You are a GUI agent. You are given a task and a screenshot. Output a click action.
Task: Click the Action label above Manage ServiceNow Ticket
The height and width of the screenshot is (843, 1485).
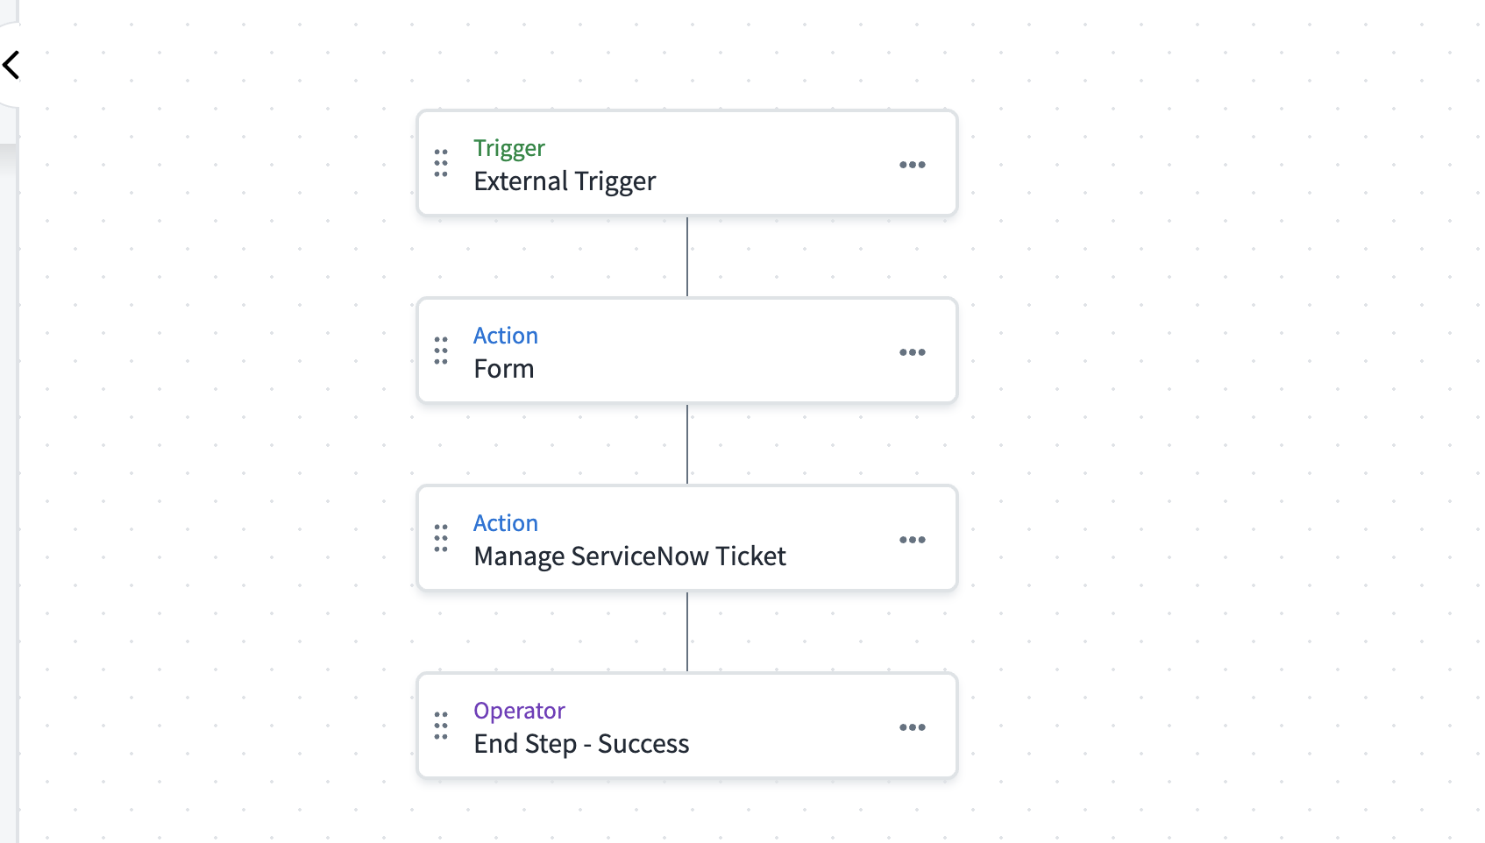coord(506,523)
